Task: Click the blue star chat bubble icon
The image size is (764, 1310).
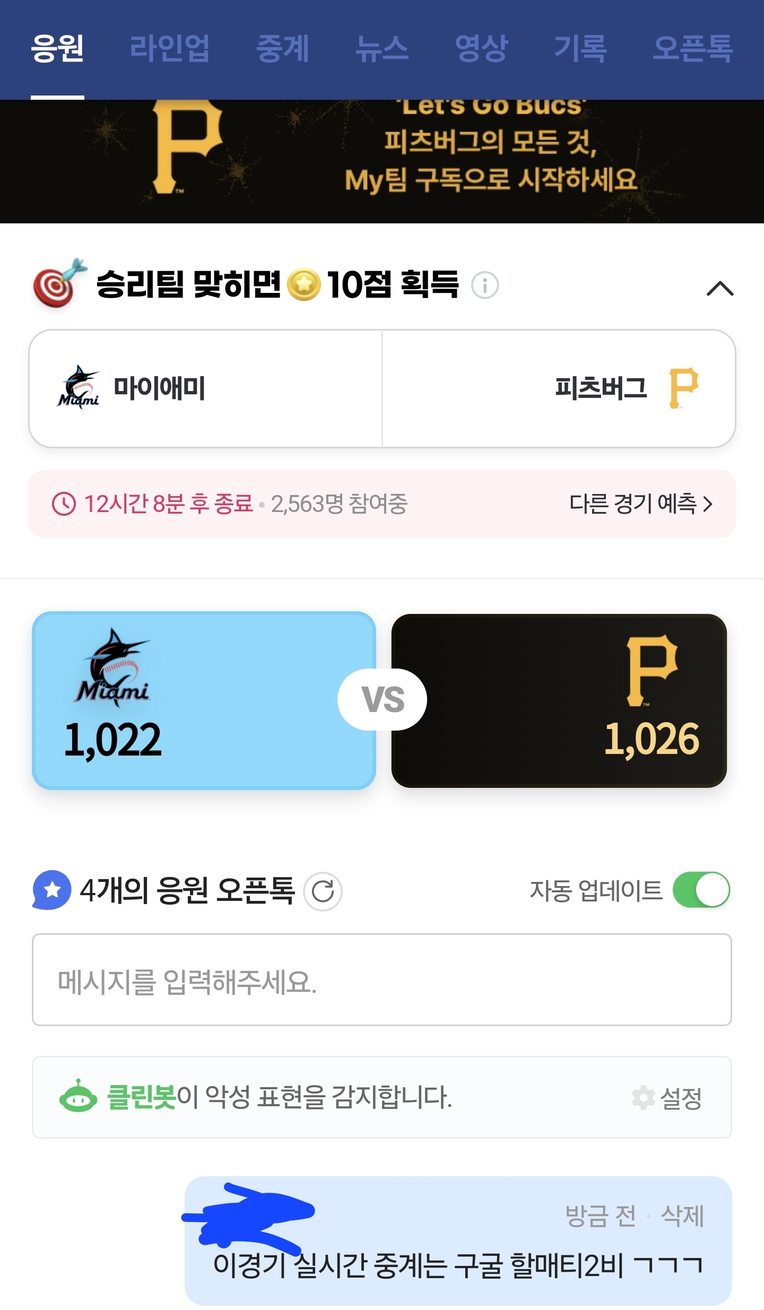Action: click(x=51, y=890)
